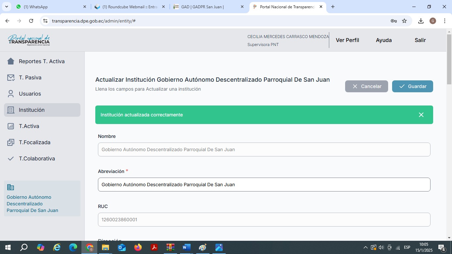Dismiss the green success notification
The image size is (452, 254).
(421, 115)
